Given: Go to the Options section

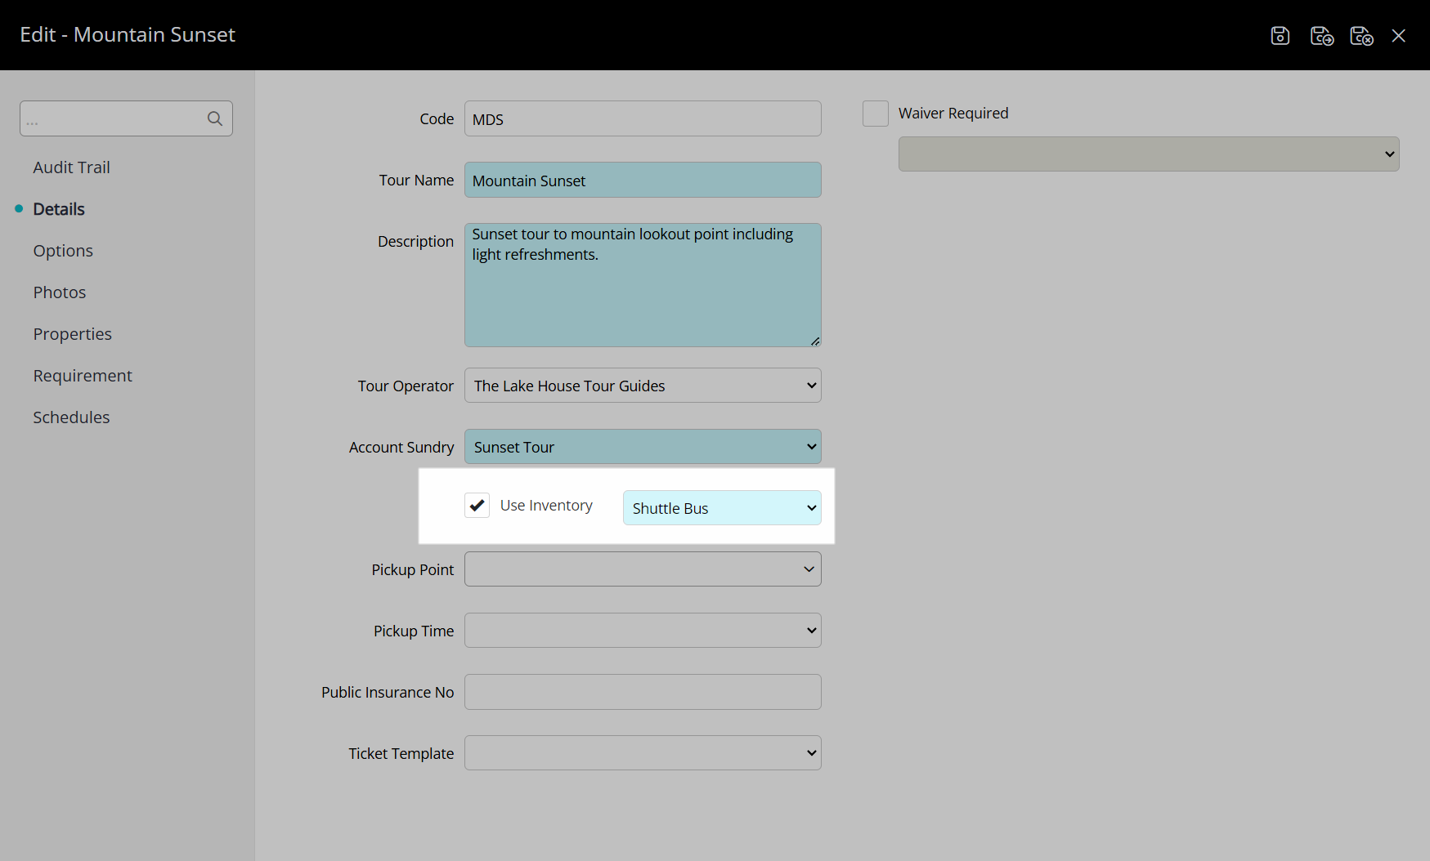Looking at the screenshot, I should tap(63, 251).
